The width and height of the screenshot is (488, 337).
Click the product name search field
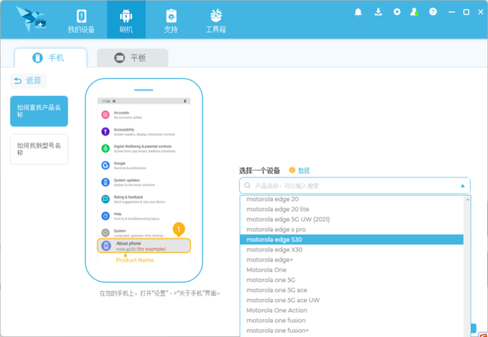[348, 186]
